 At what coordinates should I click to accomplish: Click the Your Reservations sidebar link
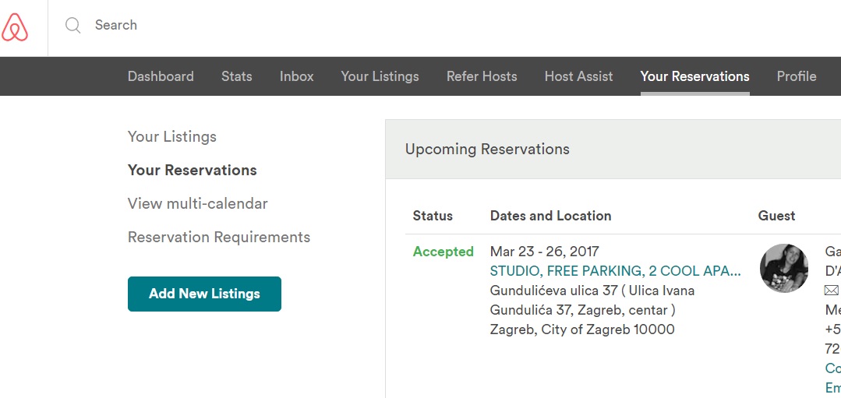point(193,171)
